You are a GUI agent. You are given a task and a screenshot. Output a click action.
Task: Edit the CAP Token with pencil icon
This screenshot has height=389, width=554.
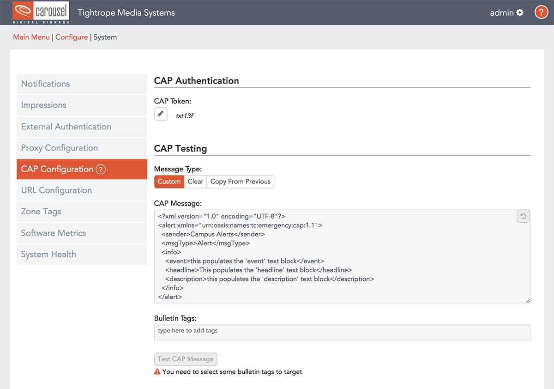click(161, 114)
